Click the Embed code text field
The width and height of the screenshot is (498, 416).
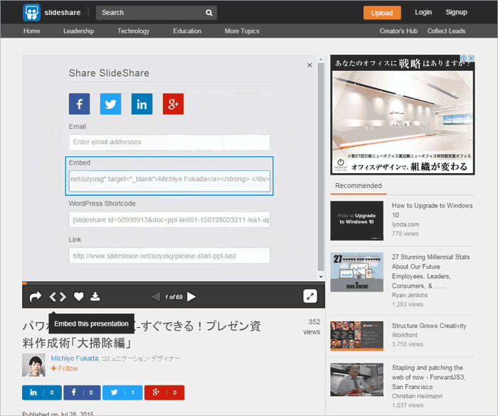[169, 181]
